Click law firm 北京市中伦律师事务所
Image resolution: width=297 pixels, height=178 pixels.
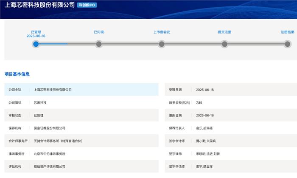click(x=50, y=154)
